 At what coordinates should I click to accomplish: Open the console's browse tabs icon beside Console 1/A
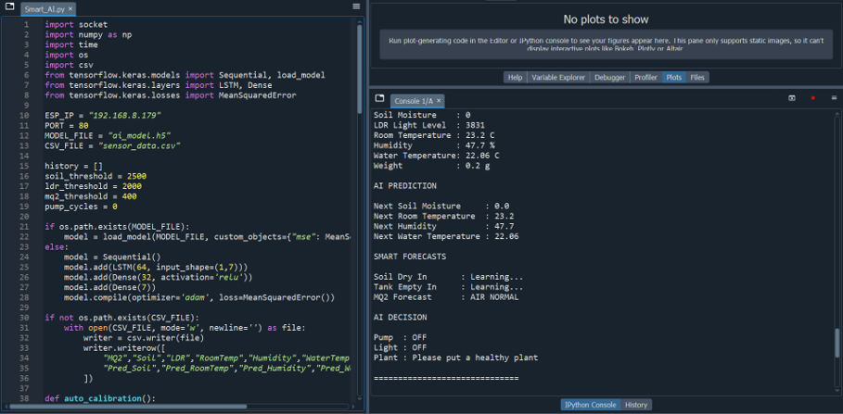[379, 98]
